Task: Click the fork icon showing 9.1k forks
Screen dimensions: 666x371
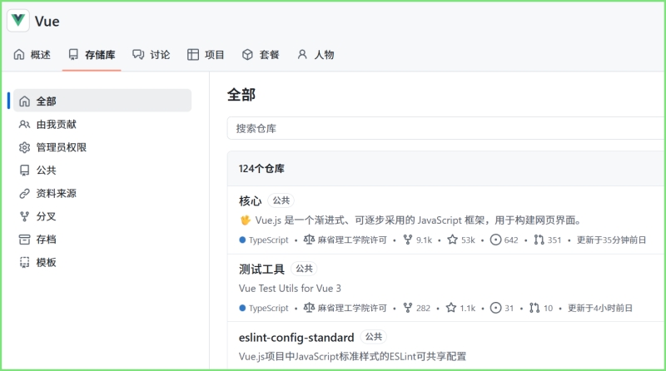Action: [x=408, y=240]
